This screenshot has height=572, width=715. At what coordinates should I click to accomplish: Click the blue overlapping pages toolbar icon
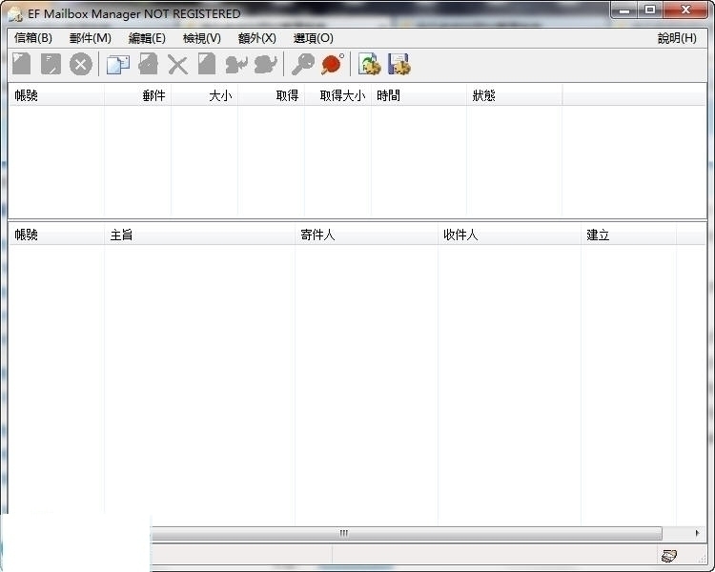point(118,65)
